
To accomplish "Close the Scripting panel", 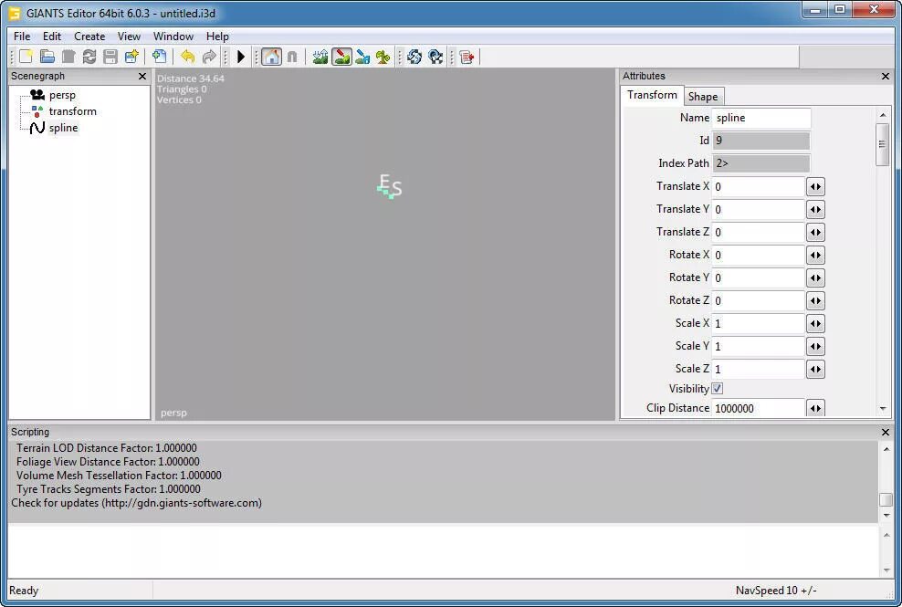I will click(x=886, y=432).
